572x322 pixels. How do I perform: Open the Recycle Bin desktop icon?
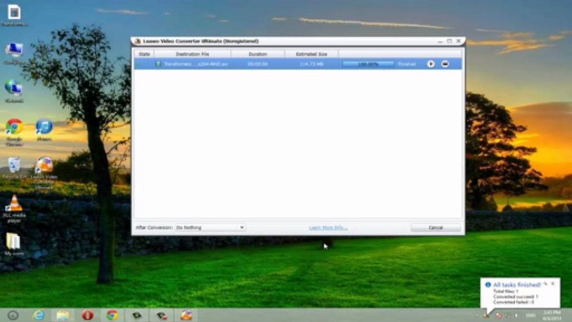click(14, 168)
